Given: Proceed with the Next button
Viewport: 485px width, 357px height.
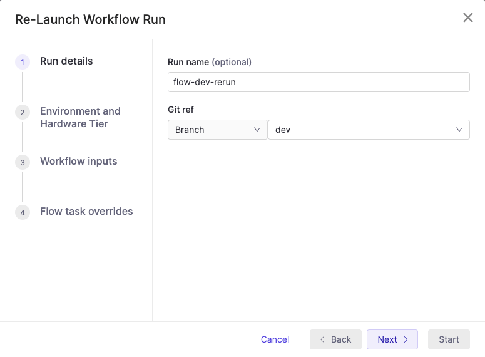Looking at the screenshot, I should tap(392, 339).
